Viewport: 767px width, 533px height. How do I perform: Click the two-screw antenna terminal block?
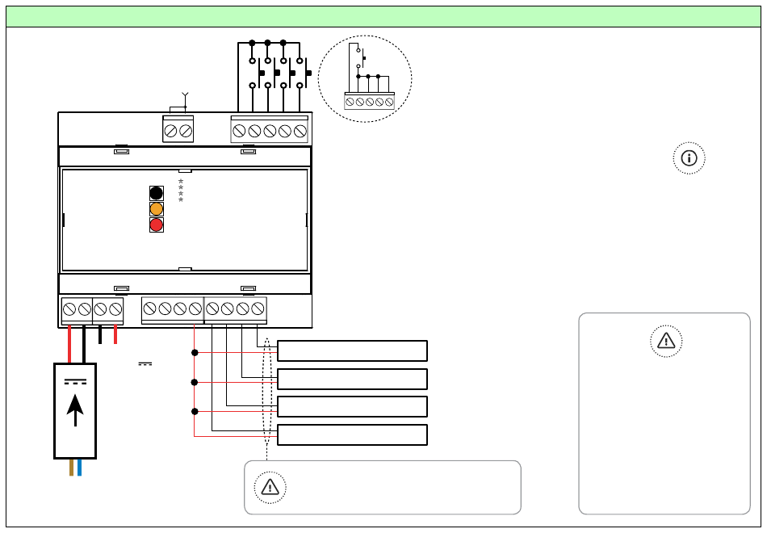(x=178, y=130)
